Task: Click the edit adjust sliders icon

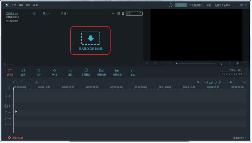Action: [x=29, y=82]
